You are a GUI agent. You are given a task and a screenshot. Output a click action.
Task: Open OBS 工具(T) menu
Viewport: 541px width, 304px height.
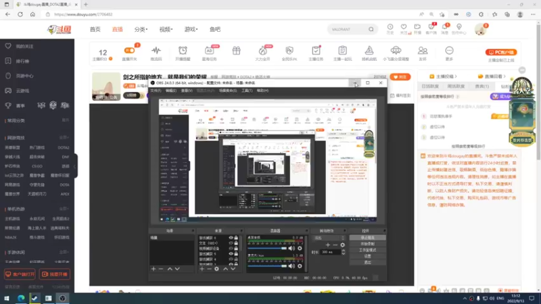[x=247, y=91]
